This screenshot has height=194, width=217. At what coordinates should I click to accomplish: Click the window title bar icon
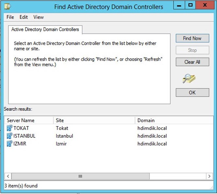[x=8, y=7]
